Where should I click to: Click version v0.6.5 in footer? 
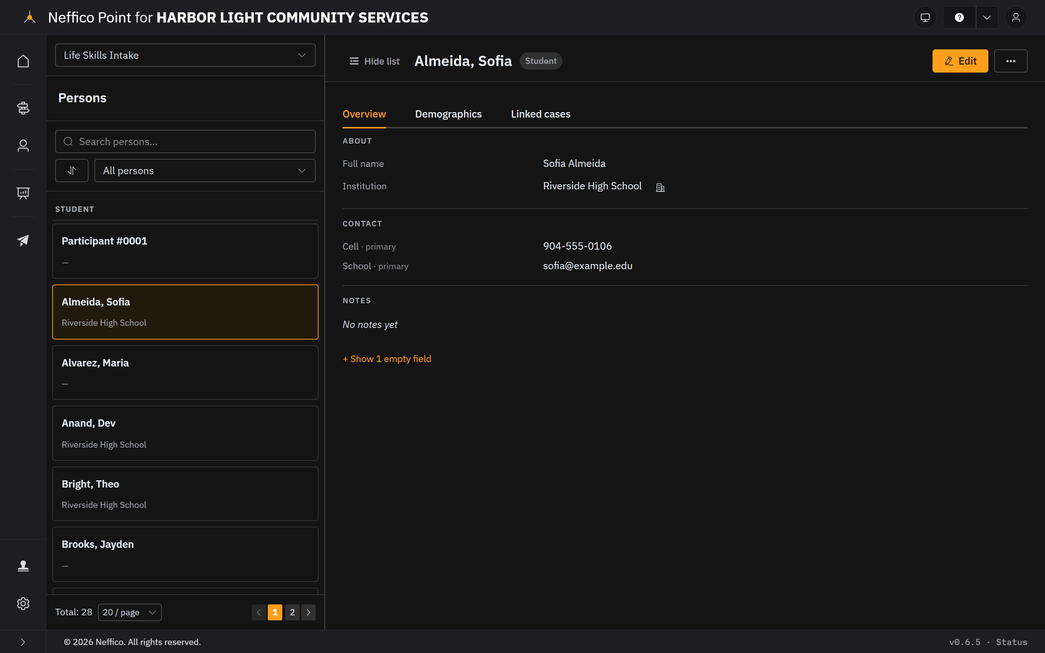965,642
